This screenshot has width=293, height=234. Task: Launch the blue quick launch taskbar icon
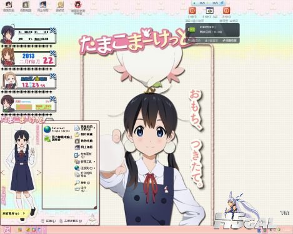point(39,230)
